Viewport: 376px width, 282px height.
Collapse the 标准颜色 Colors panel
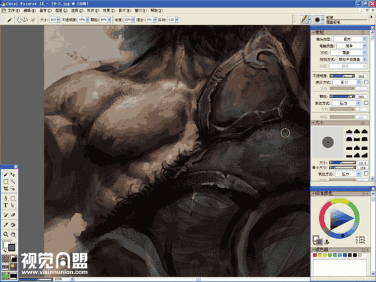click(313, 194)
